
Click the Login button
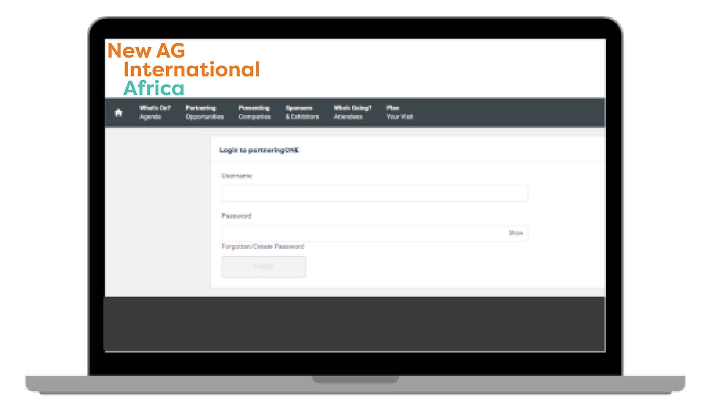click(264, 267)
